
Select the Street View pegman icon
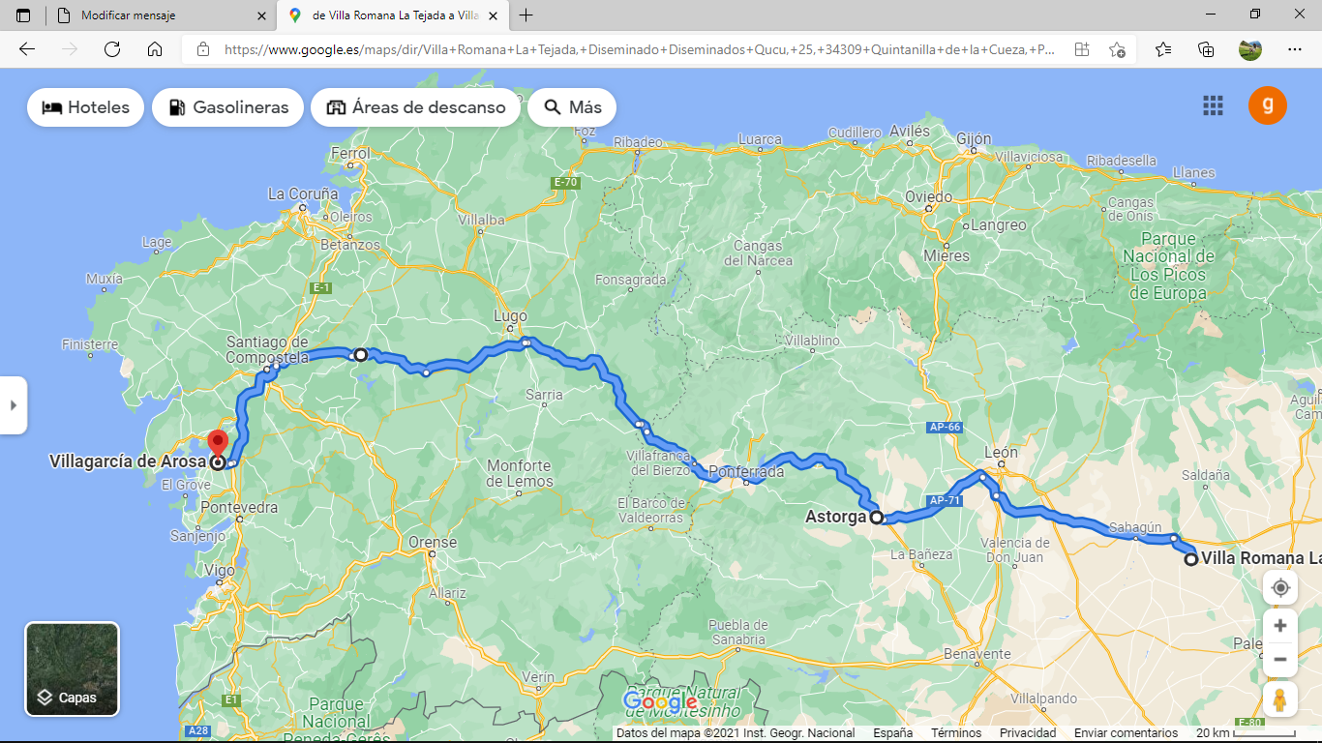(x=1279, y=699)
